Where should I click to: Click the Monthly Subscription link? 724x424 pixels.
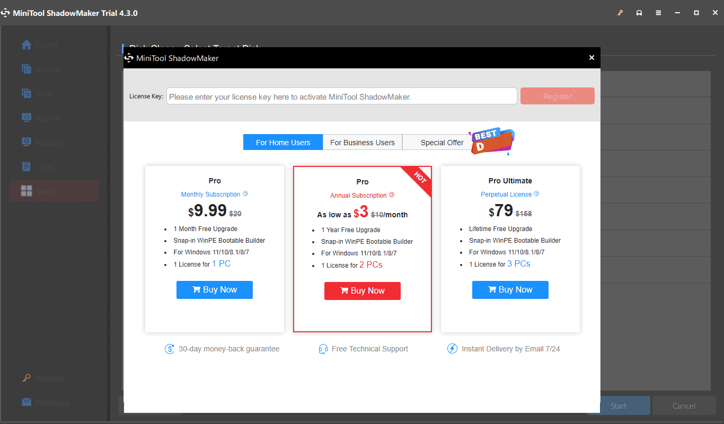[x=211, y=195]
